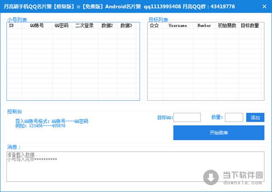Click the ☆☆ column header

click(x=155, y=25)
